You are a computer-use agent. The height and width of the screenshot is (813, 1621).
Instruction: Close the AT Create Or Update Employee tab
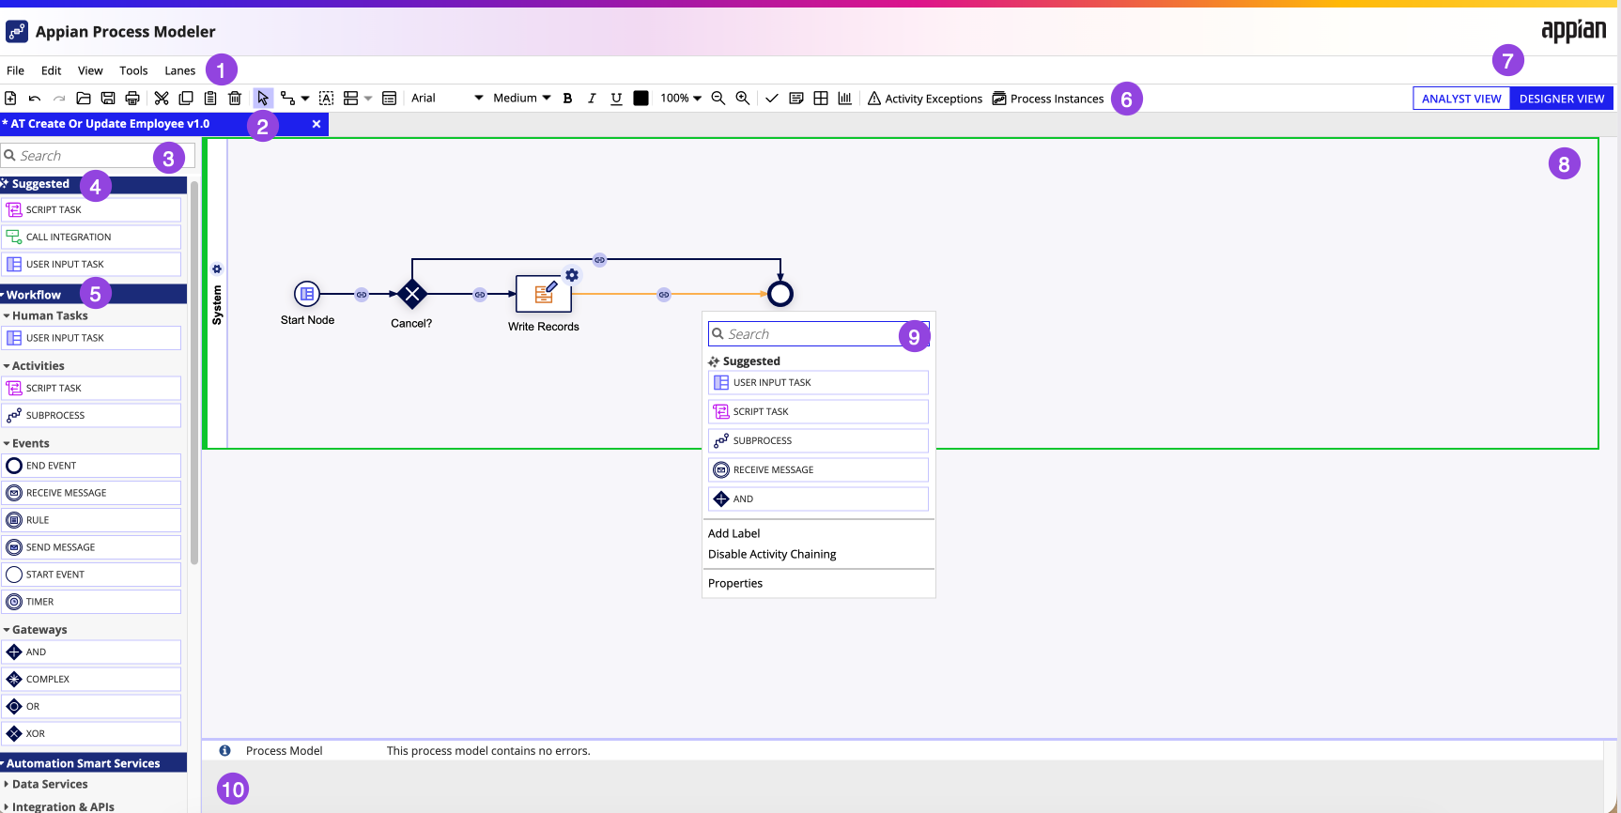click(316, 124)
